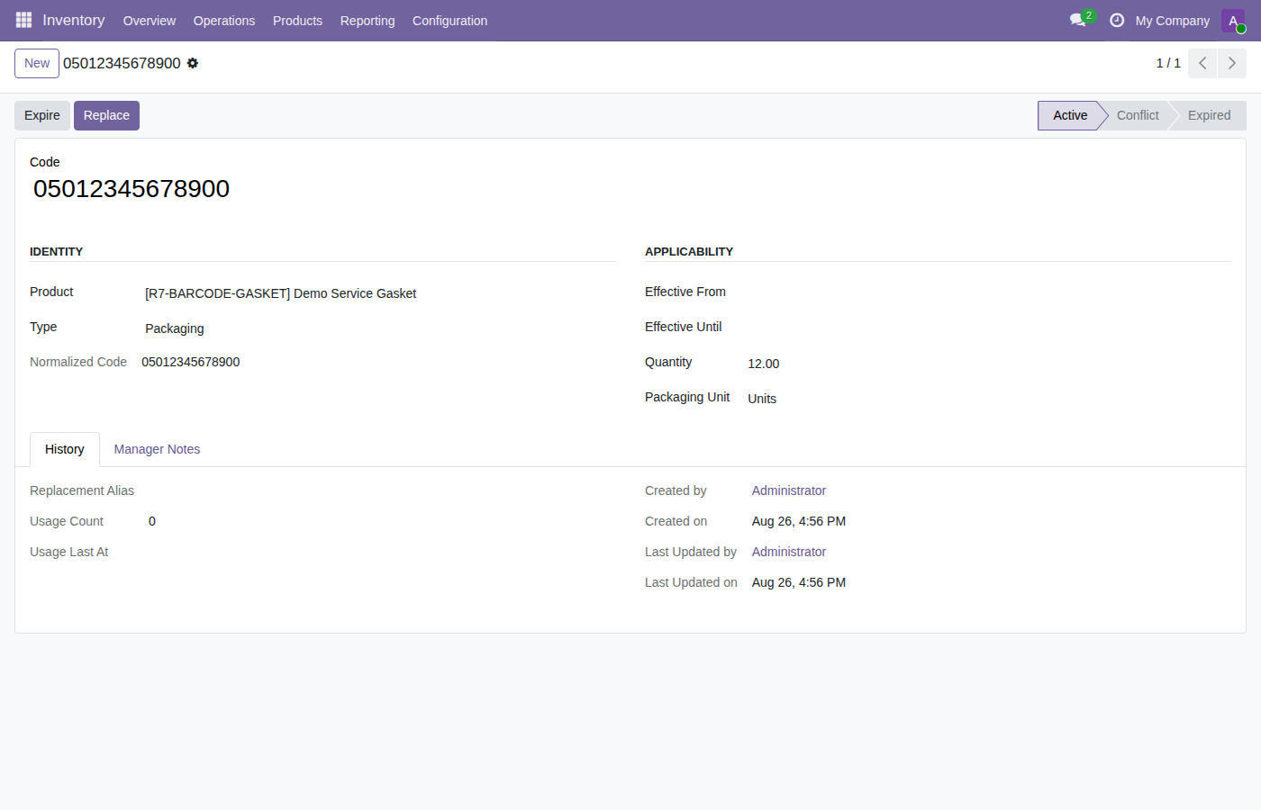Switch company via My Company

click(1173, 21)
